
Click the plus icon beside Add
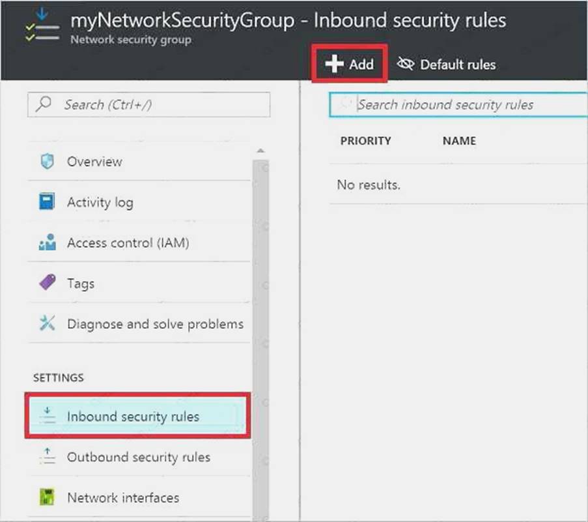(x=334, y=64)
